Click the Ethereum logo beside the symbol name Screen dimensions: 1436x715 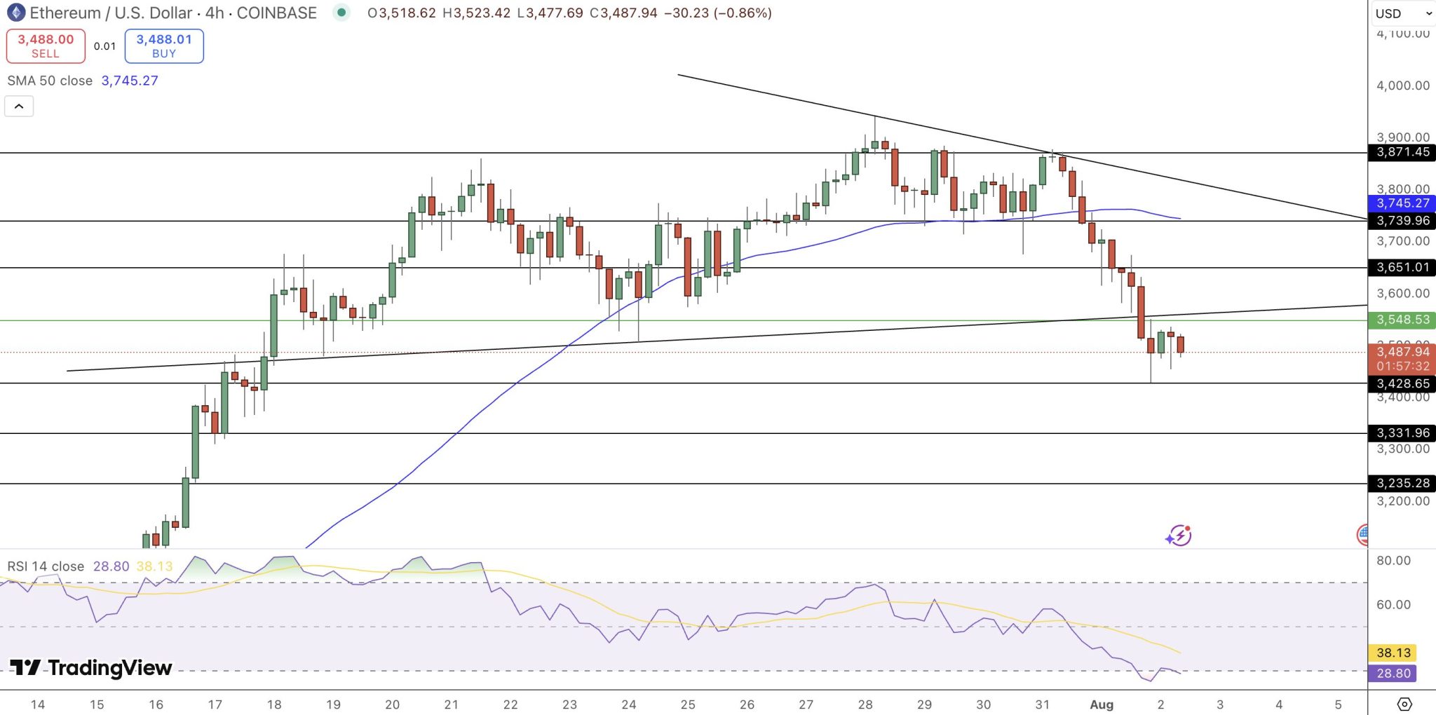tap(15, 13)
